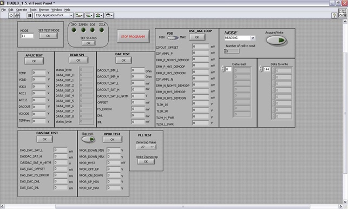Click Number of cell to read stepper
Screen dimensions: 348x209
pyautogui.click(x=225, y=51)
